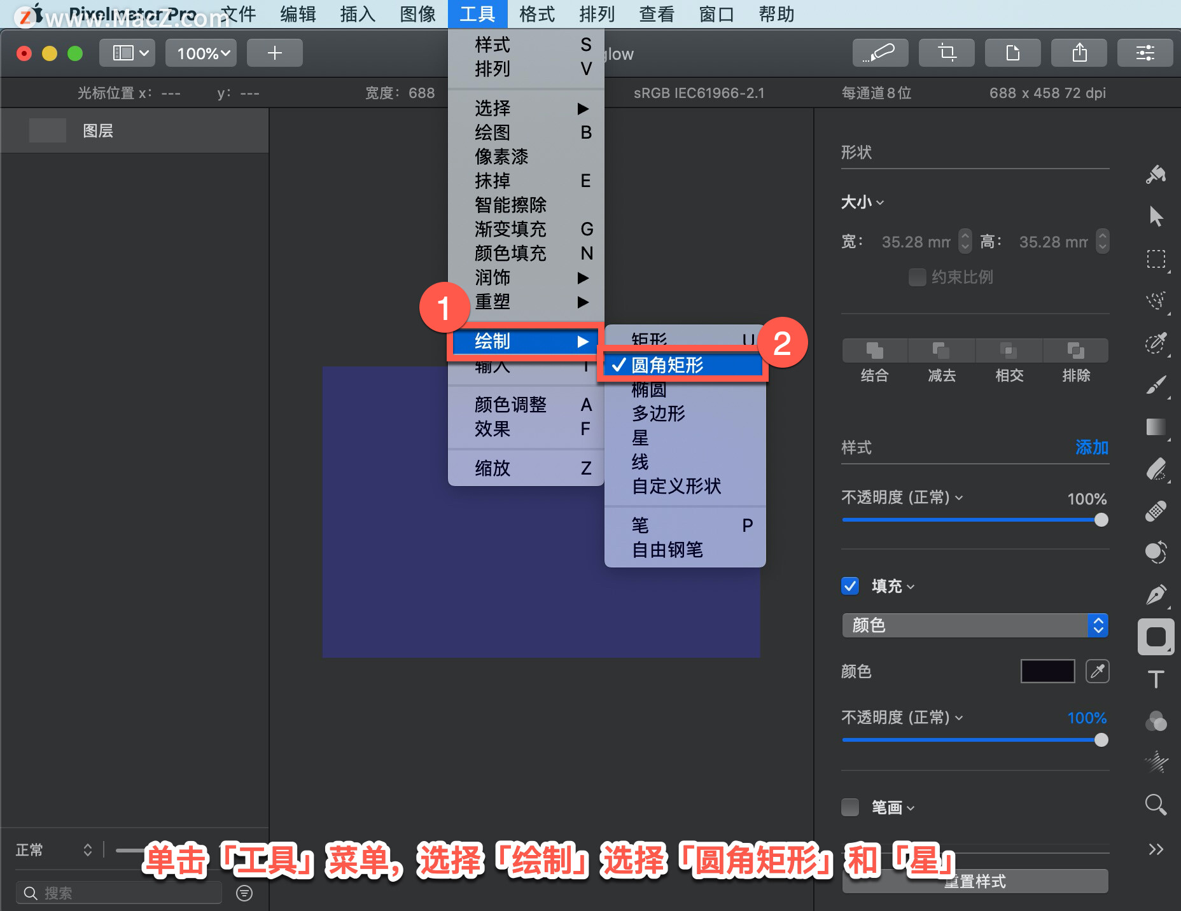This screenshot has height=911, width=1181.
Task: Click the height value stepper
Action: pyautogui.click(x=1103, y=241)
